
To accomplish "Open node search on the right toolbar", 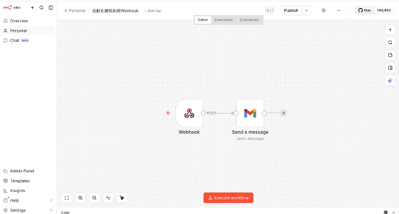I will (x=390, y=42).
